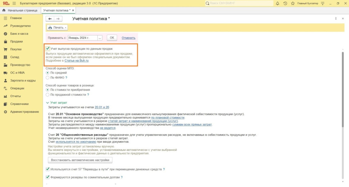The width and height of the screenshot is (349, 187).
Task: Uncheck Учет выпуска продукции по данным продаж
Action: click(x=48, y=49)
